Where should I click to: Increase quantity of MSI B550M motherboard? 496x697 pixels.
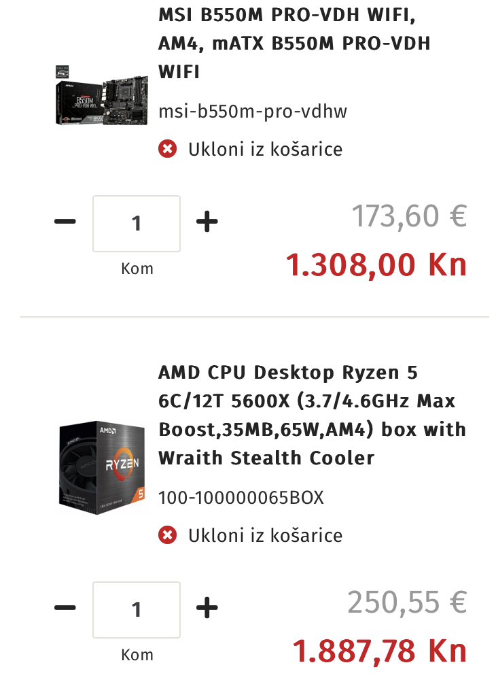(207, 222)
